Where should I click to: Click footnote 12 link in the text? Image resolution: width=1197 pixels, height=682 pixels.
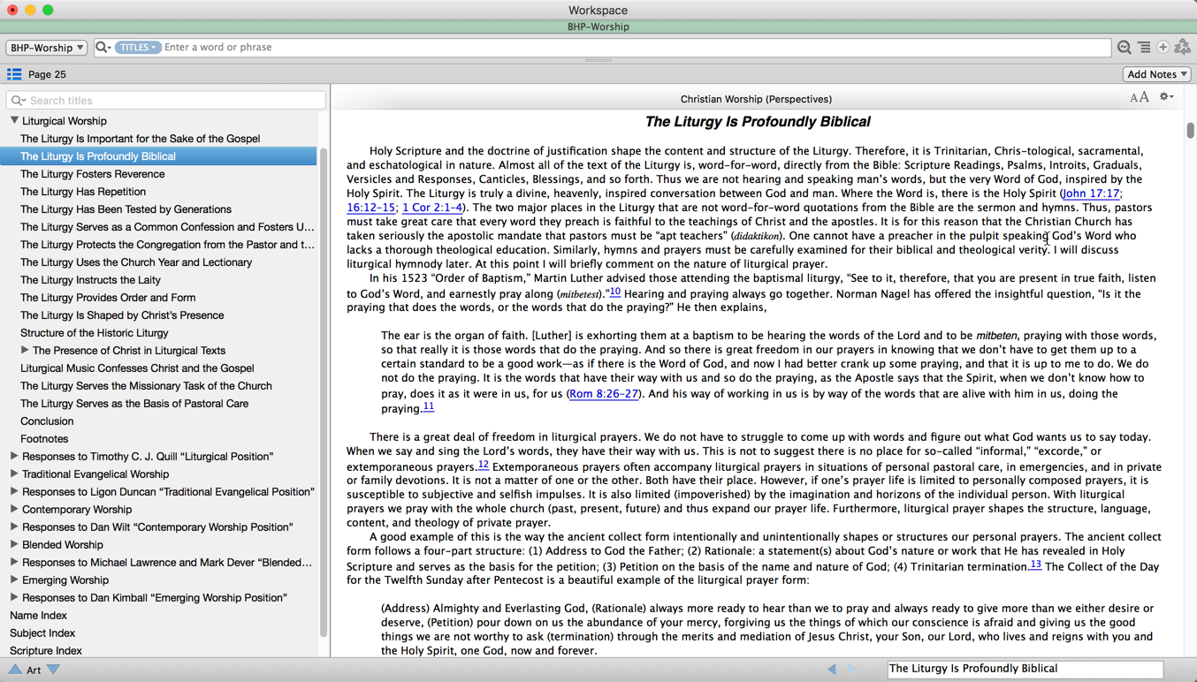[483, 465]
